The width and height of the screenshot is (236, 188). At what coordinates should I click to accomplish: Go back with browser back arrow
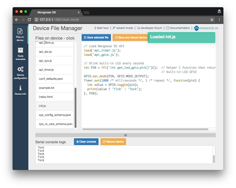coord(17,20)
